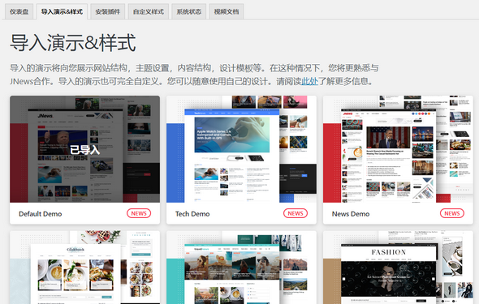
Task: Choose the Cookbook demo preview thumbnail
Action: [x=84, y=268]
